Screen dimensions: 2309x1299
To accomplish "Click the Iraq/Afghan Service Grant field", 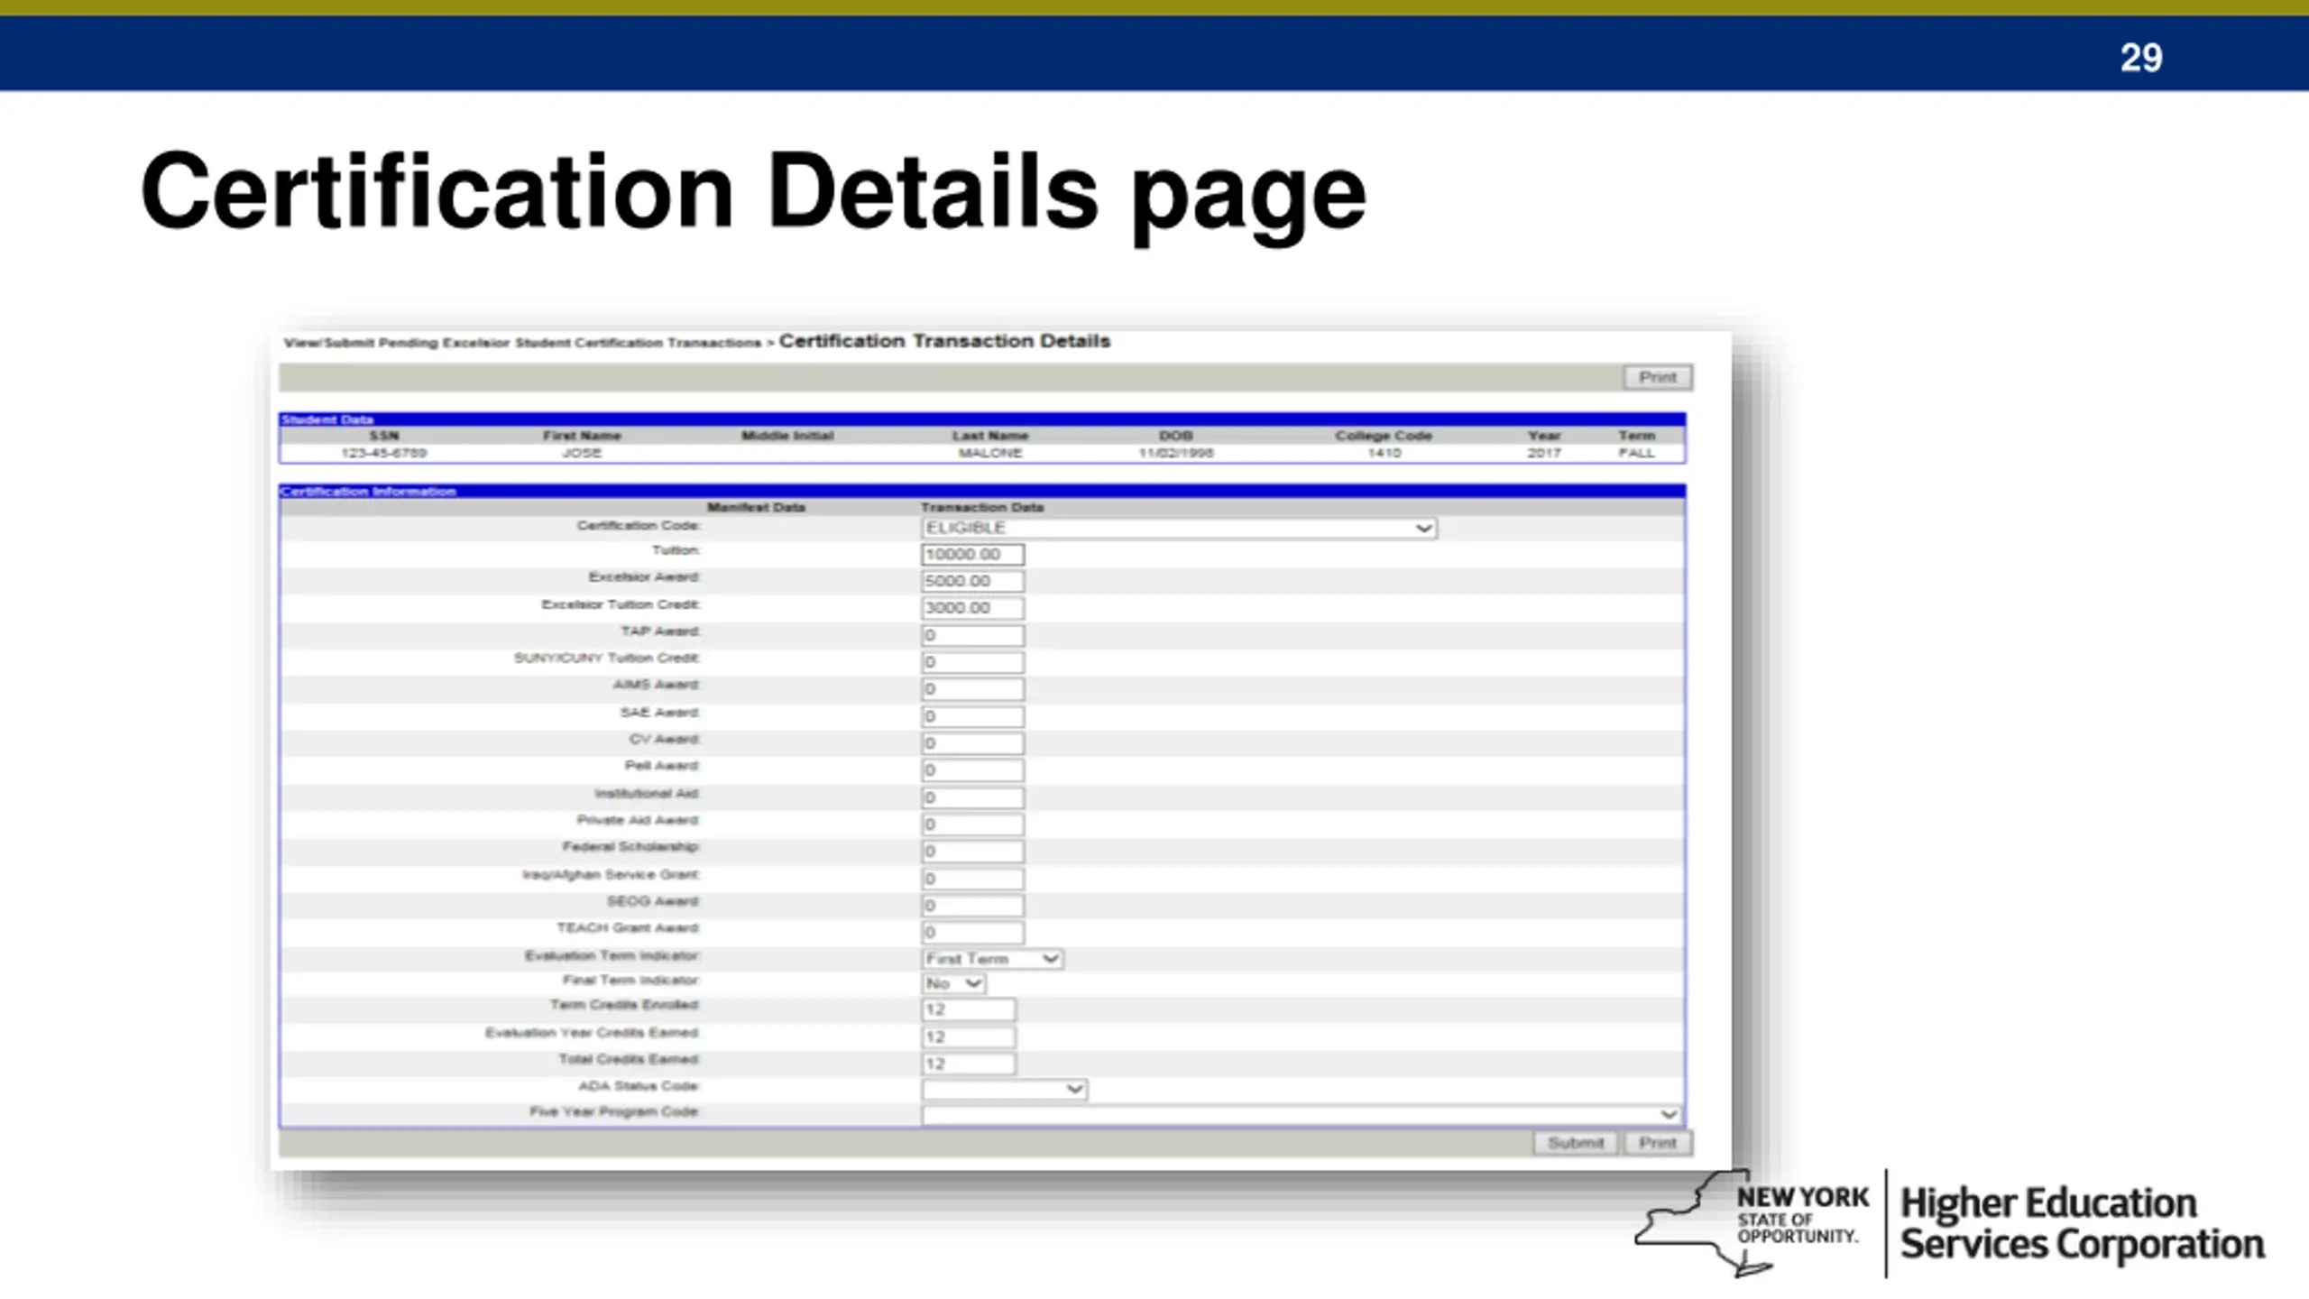I will 972,879.
